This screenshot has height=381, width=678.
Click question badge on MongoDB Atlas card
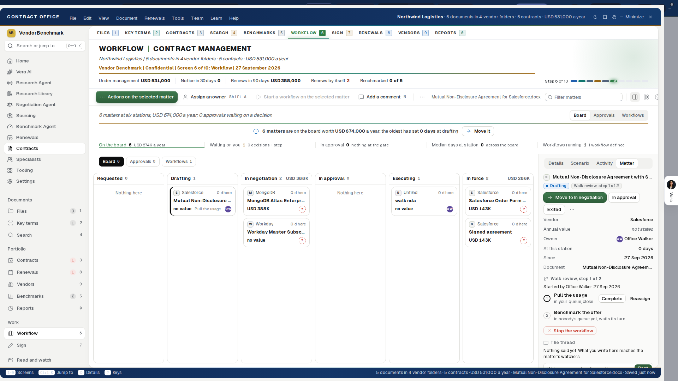point(302,209)
